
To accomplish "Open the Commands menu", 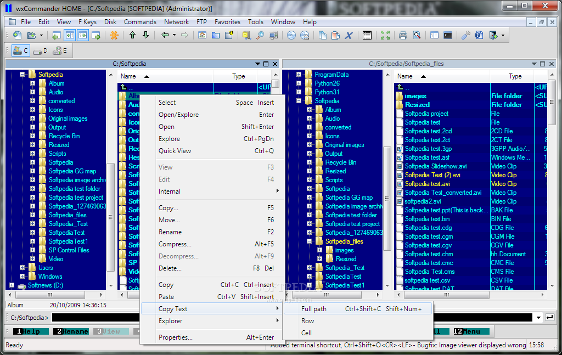I will pyautogui.click(x=140, y=22).
